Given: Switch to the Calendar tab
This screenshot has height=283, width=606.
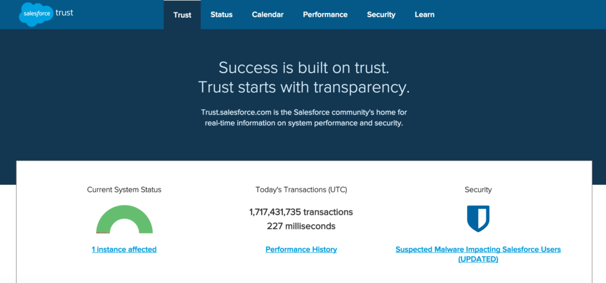Looking at the screenshot, I should [x=268, y=15].
